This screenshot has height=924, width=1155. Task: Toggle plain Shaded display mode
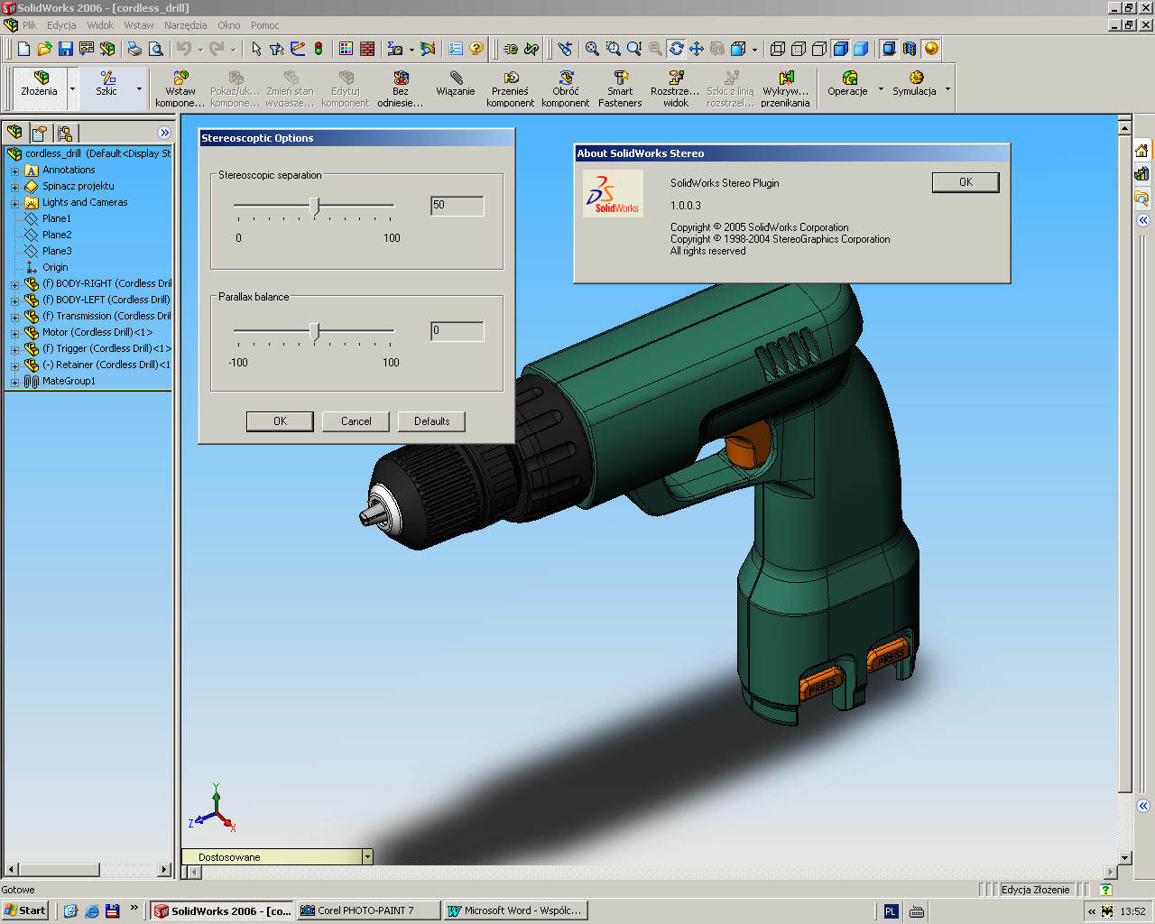point(861,49)
